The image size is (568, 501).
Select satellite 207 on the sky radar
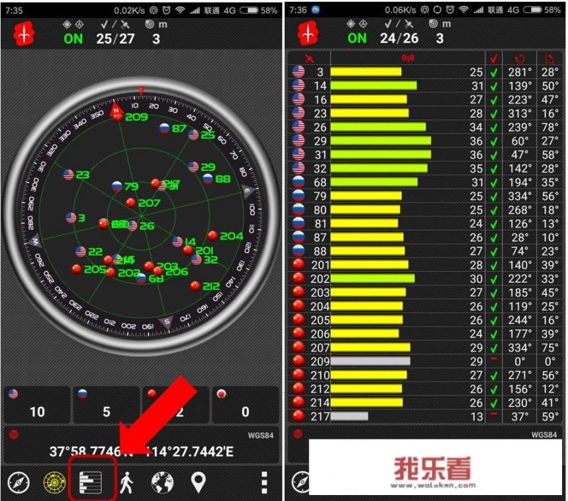130,202
